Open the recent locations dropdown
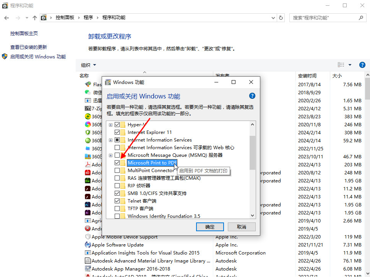This screenshot has width=370, height=277. (x=27, y=18)
